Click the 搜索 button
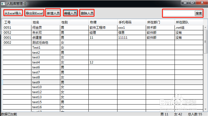Viewport: 208px width, 116px height. pyautogui.click(x=199, y=13)
